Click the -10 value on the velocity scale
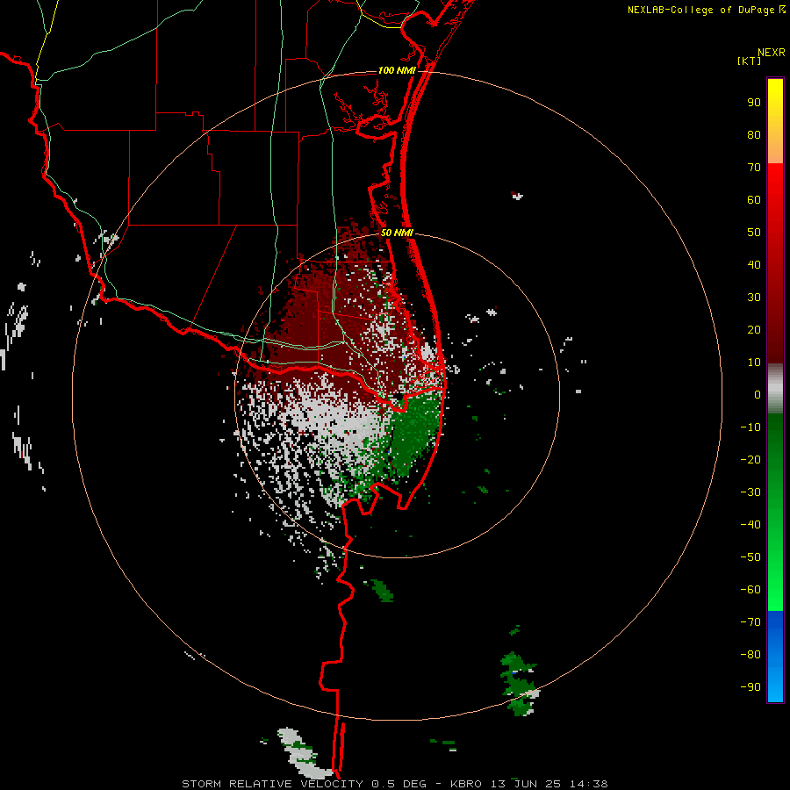The image size is (790, 790). 750,427
